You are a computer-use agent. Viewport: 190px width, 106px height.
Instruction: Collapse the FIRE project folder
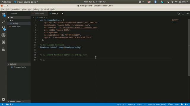(19, 17)
